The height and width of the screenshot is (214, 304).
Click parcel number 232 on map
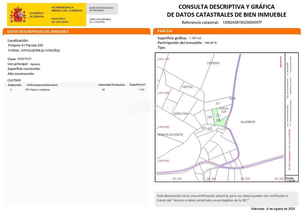[x=210, y=130]
